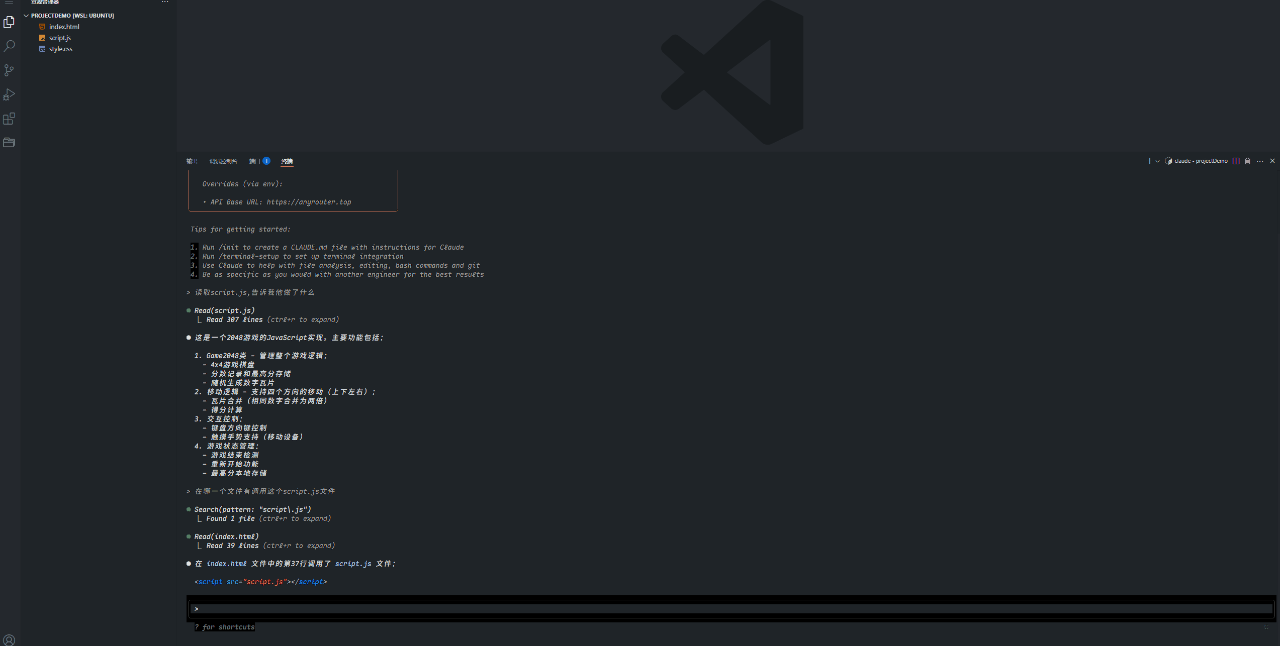This screenshot has height=646, width=1280.
Task: Click the '重新开始功能' bullet
Action: (x=230, y=464)
